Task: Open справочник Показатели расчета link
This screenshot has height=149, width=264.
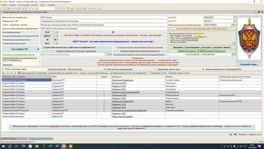Action: point(140,51)
